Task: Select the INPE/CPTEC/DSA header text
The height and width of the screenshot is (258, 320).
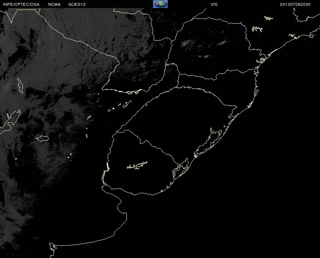Action: coord(21,4)
